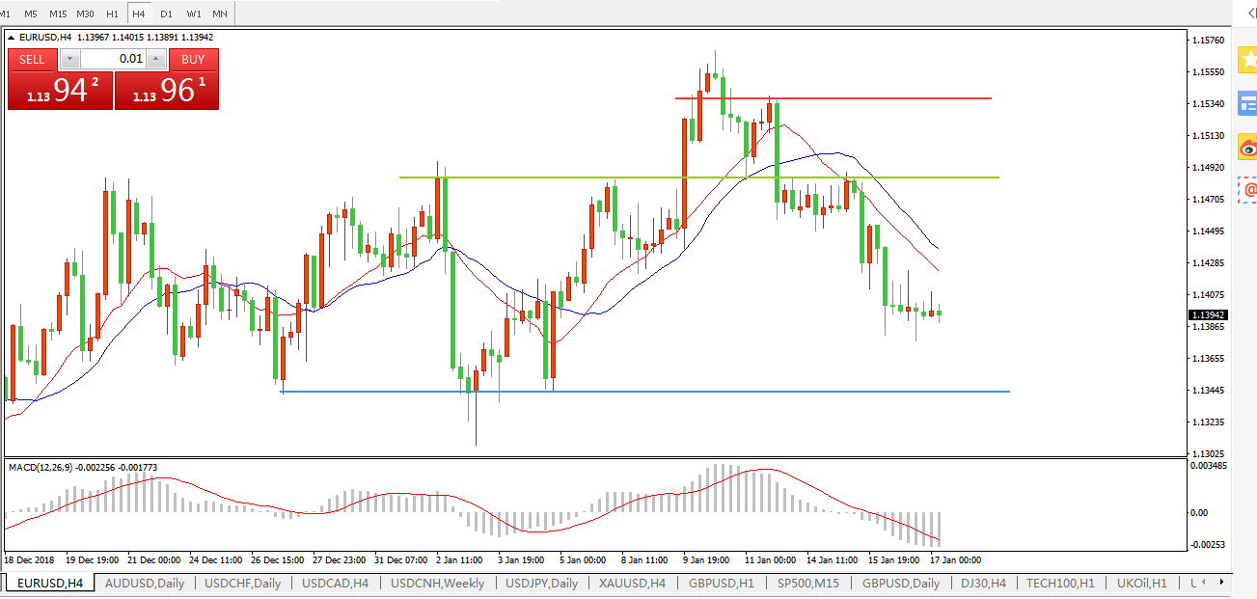Open the XAUUSD,H4 chart tab

point(632,584)
